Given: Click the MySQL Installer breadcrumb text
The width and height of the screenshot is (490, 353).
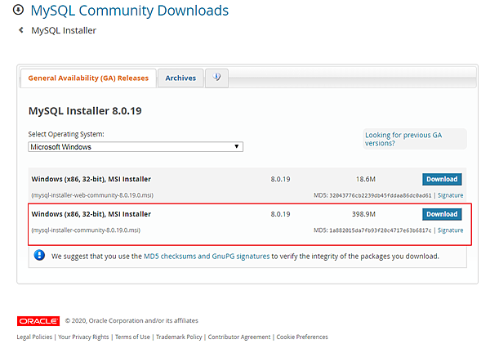Looking at the screenshot, I should (64, 30).
